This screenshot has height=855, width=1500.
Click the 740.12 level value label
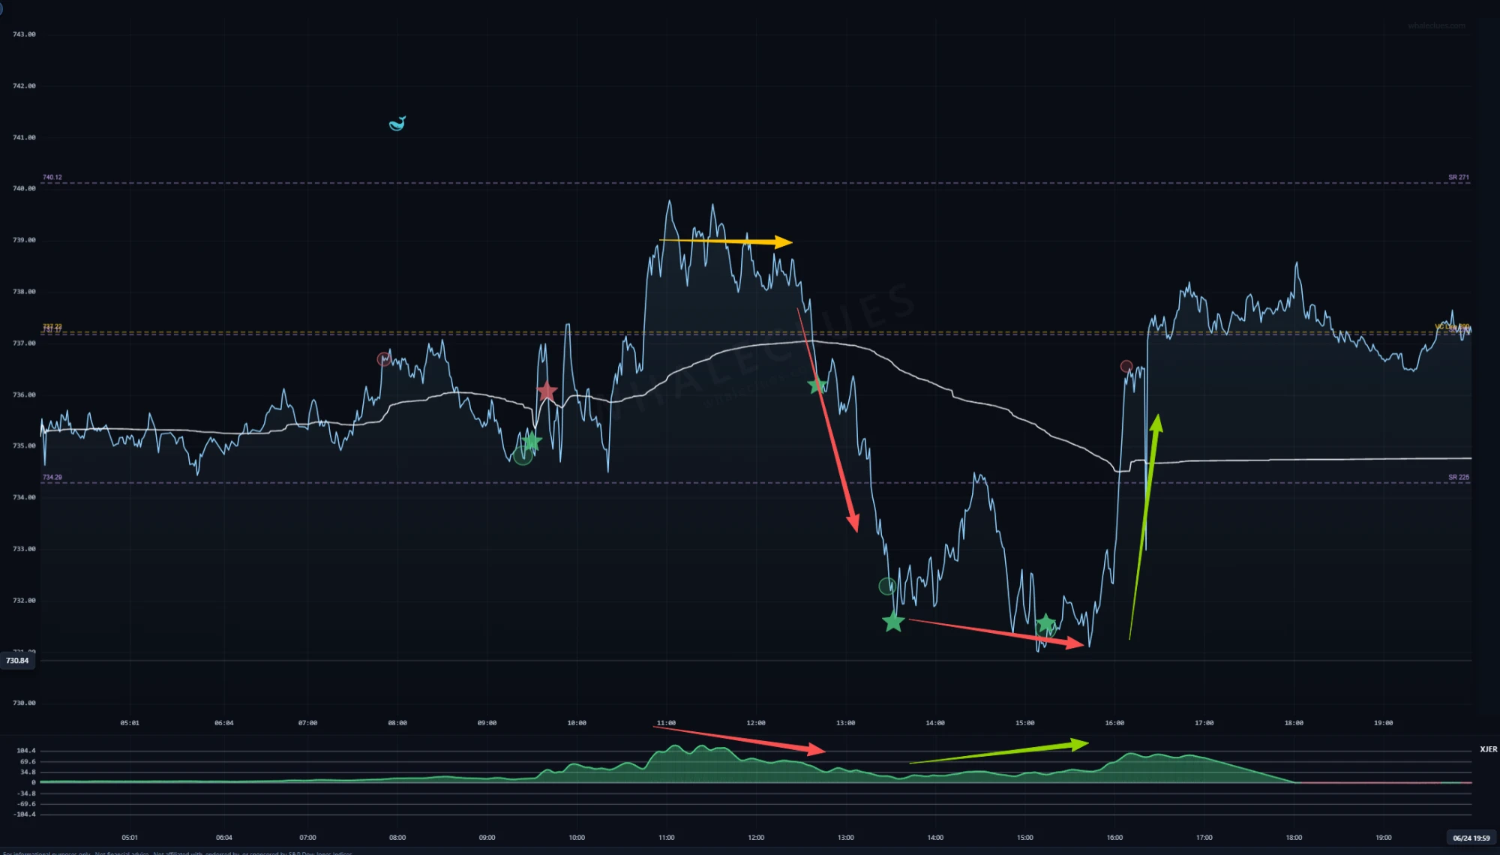[52, 178]
